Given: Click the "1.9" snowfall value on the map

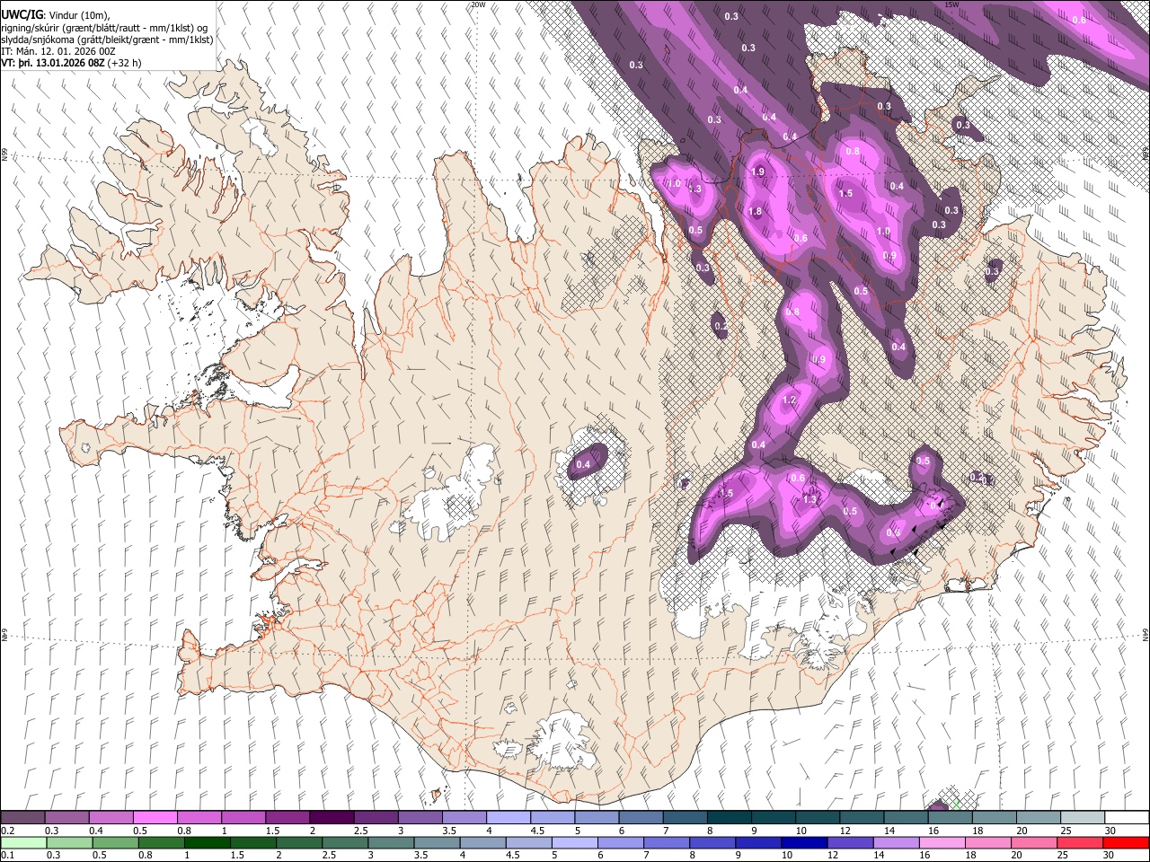Looking at the screenshot, I should 757,172.
